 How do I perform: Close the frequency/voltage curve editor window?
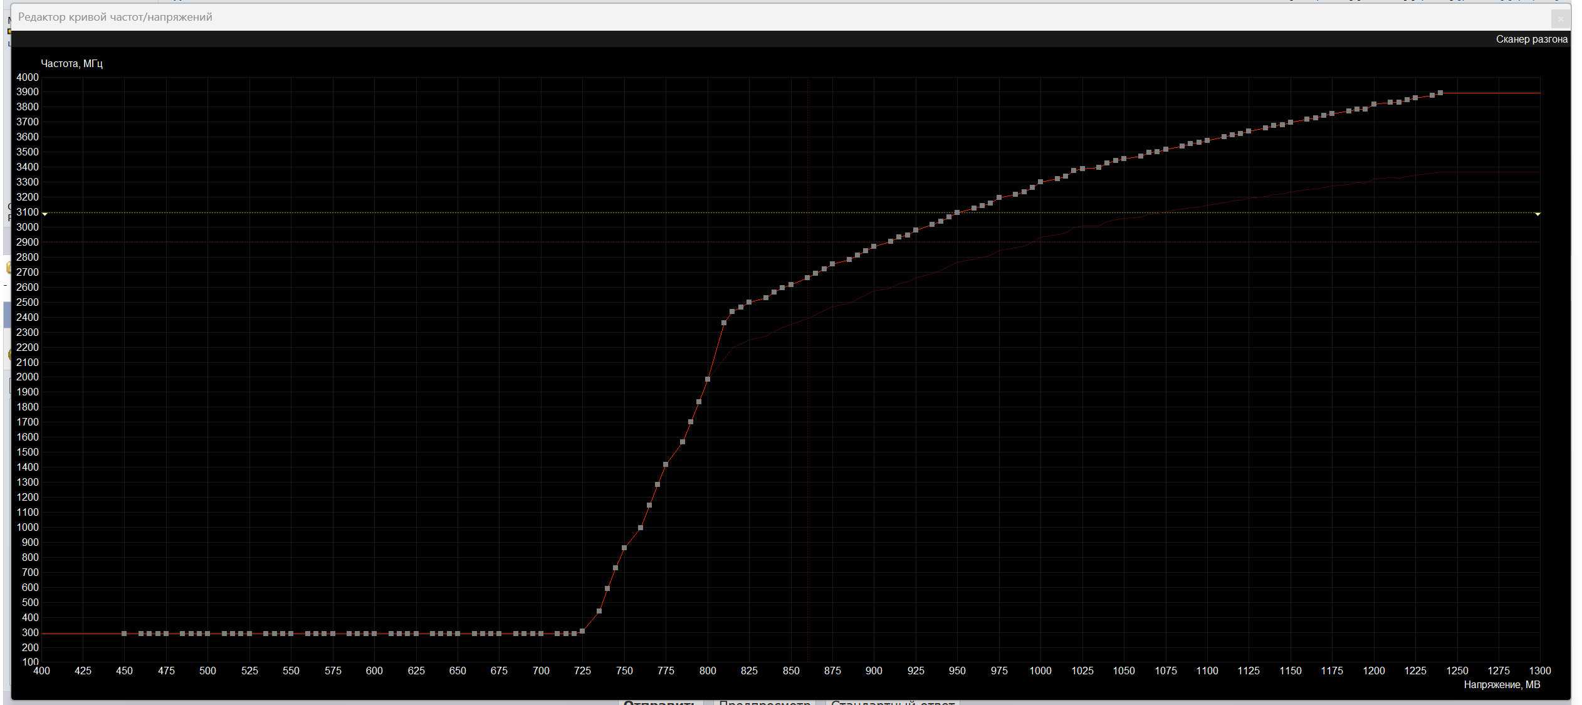[1560, 19]
